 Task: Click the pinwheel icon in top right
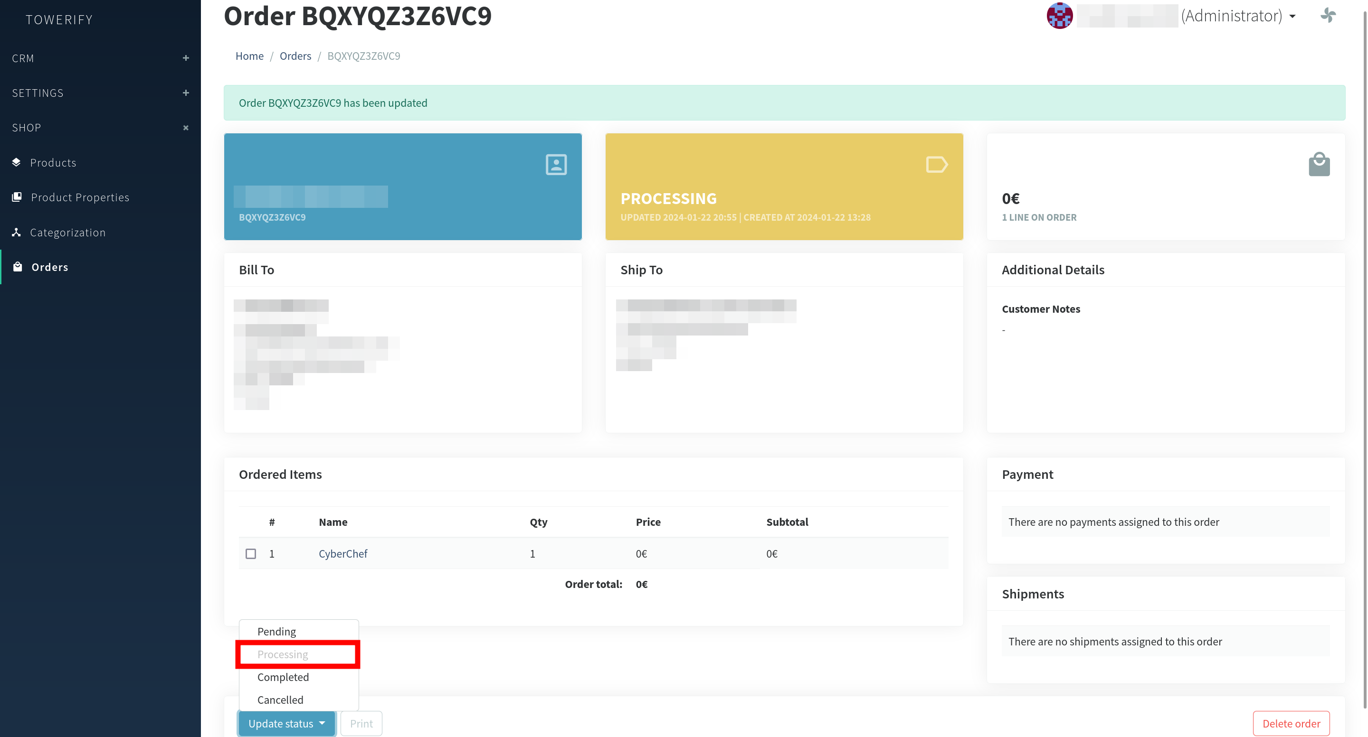[x=1328, y=15]
